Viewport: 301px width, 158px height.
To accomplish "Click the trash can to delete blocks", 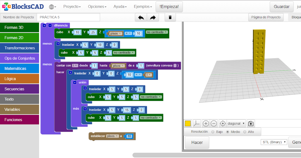I will [170, 17].
